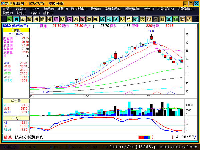Click the peak price label 45.15
The image size is (200, 150).
151,31
